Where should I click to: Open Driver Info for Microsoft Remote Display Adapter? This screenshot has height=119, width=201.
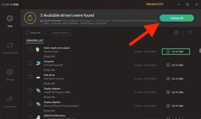point(49,111)
